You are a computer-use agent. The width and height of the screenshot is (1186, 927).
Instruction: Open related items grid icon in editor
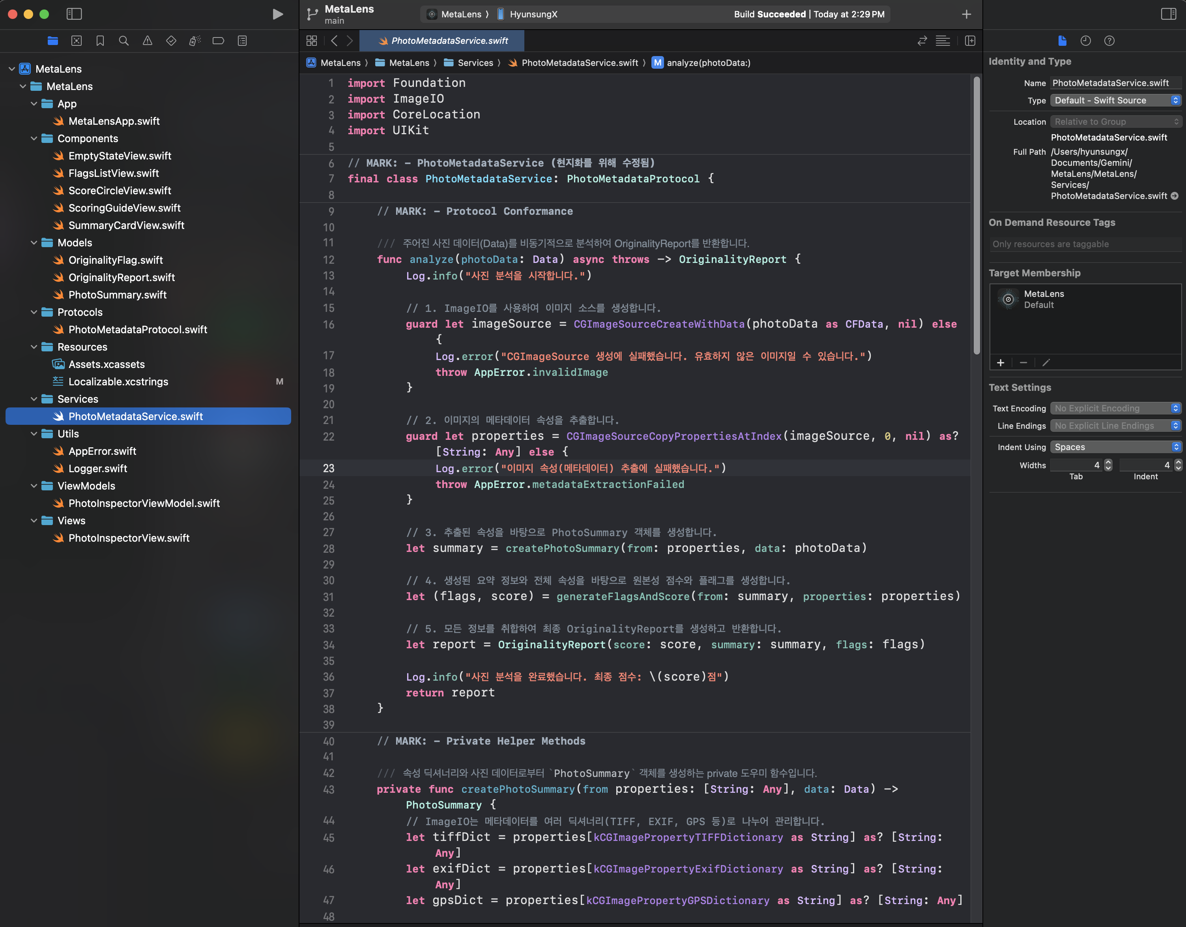pos(312,41)
